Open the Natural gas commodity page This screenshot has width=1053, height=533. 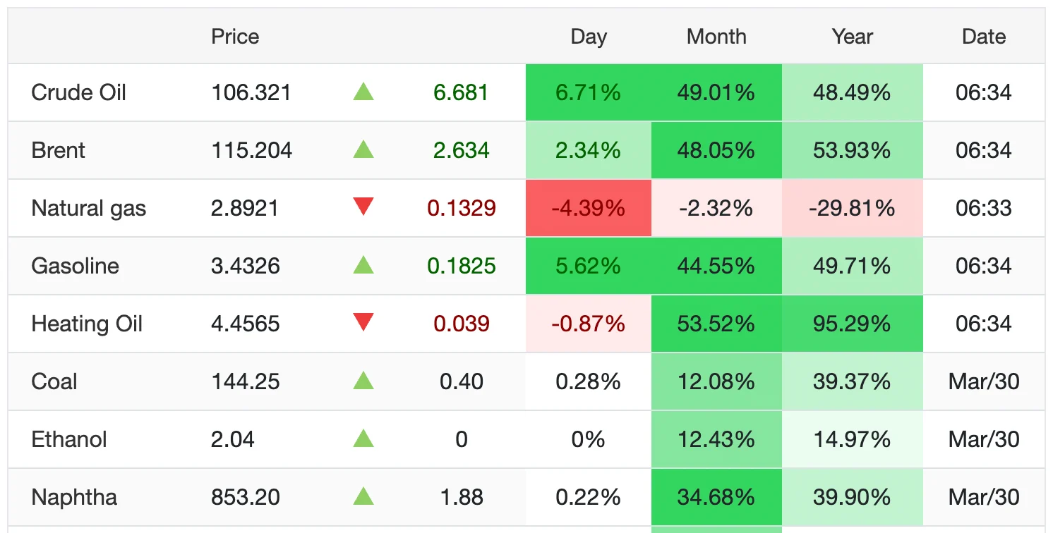click(x=89, y=208)
